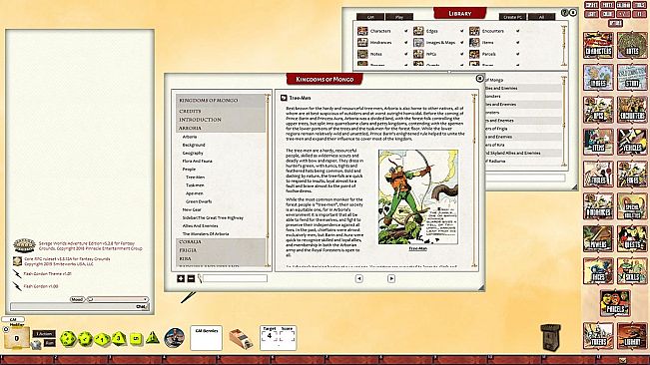Open the Hindrances sidebar panel
The image size is (650, 365).
(x=598, y=206)
